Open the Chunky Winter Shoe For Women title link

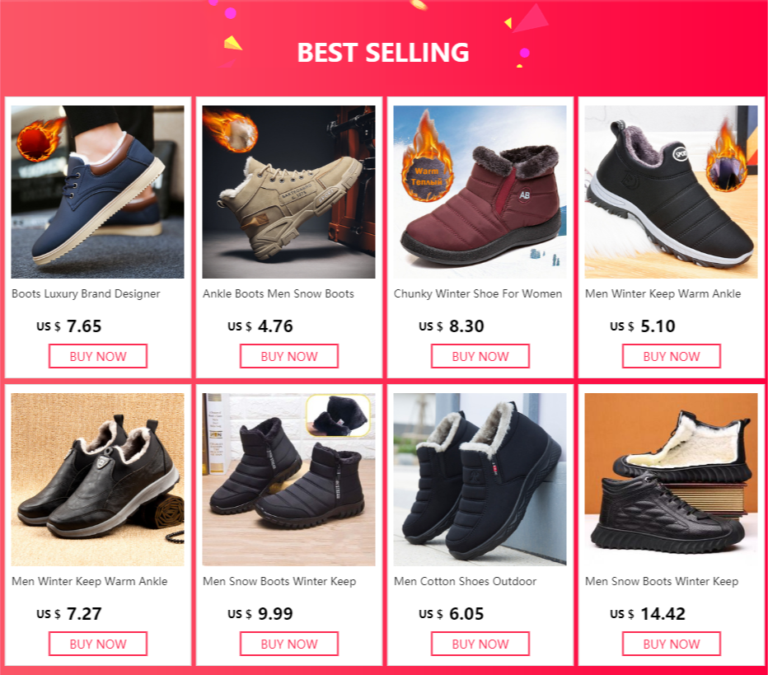point(478,294)
